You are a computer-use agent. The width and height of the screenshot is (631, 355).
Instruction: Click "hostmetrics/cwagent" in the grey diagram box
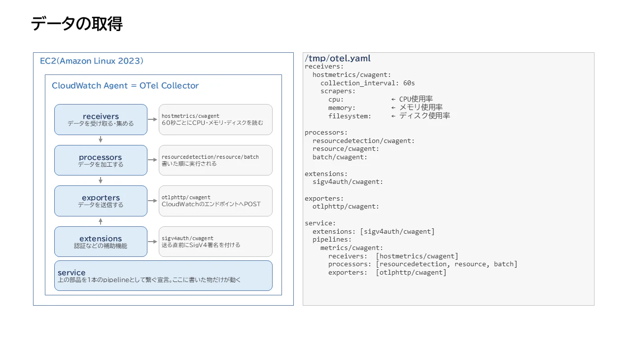coord(190,116)
